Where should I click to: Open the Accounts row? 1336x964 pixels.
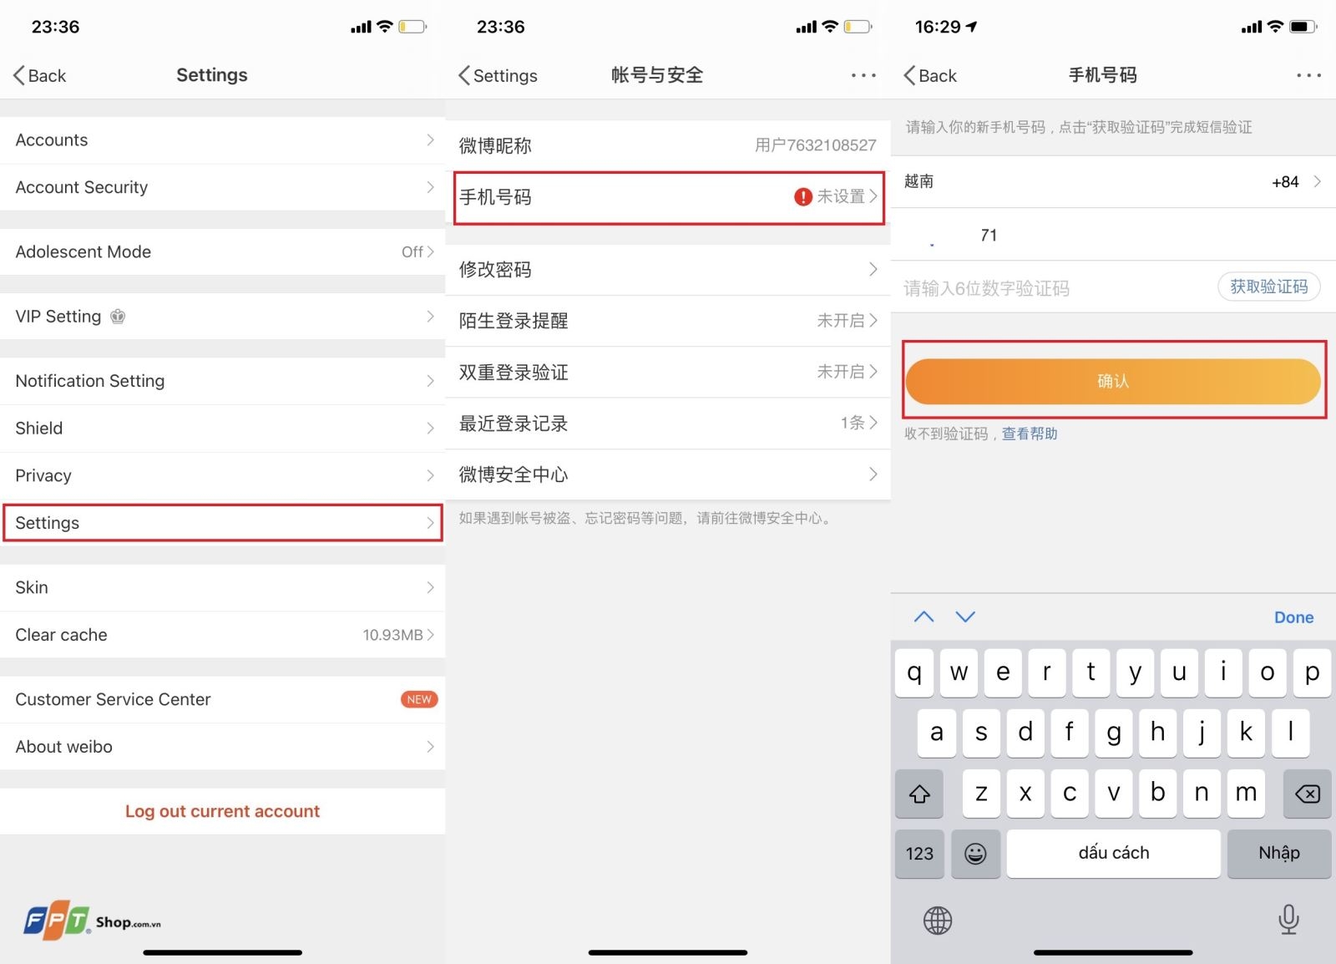[222, 140]
